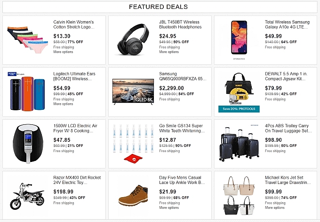
Task: Click the Save 20%: PROTOOLS banner
Action: [238, 108]
